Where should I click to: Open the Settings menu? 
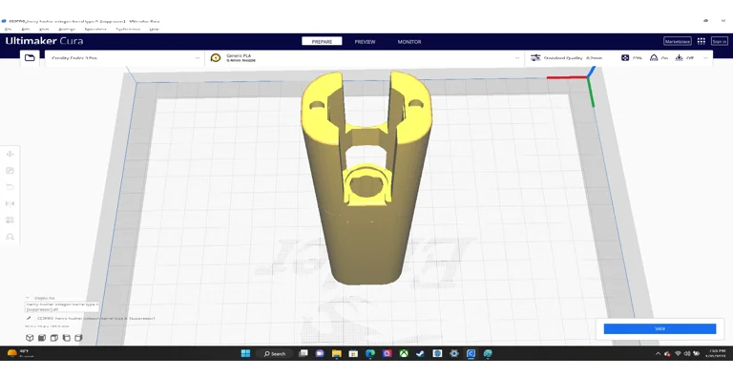click(67, 29)
